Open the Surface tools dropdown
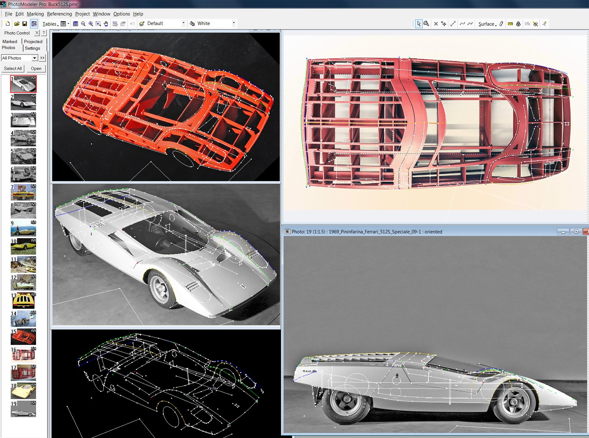The height and width of the screenshot is (438, 589). [x=487, y=24]
